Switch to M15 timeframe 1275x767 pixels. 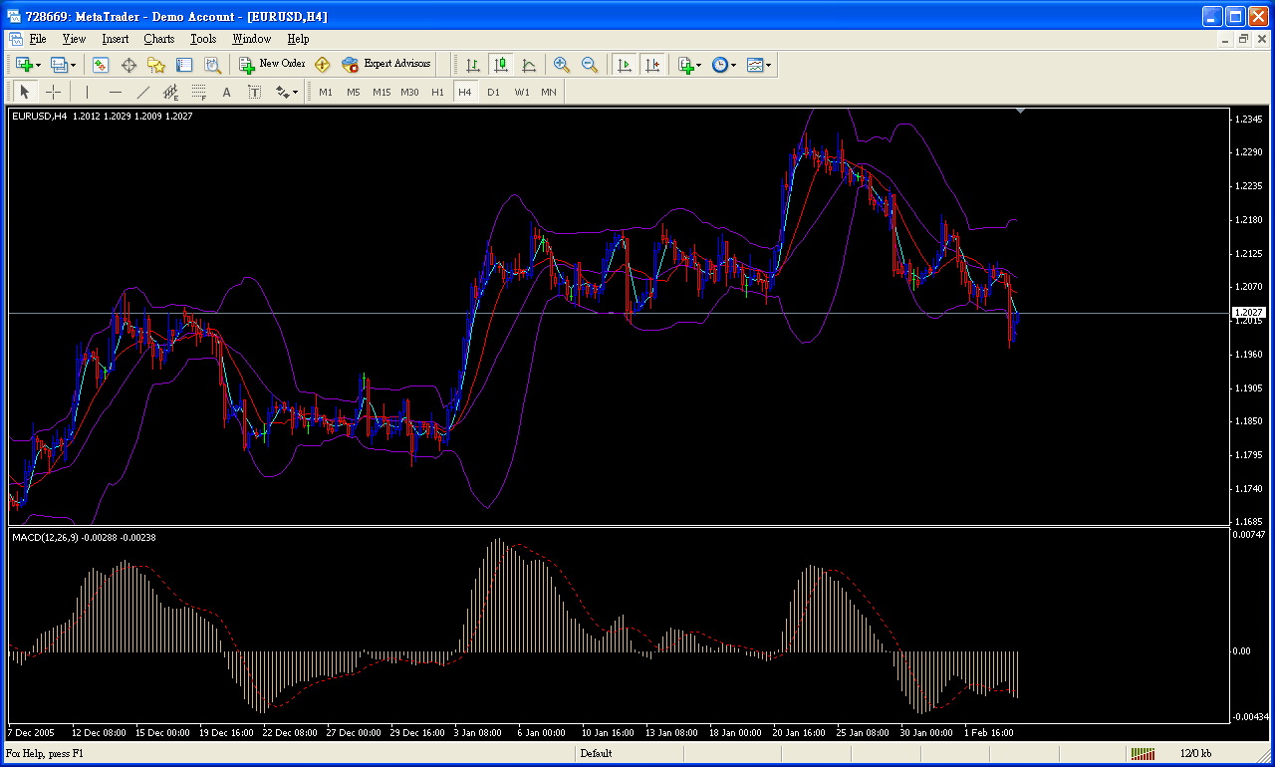tap(382, 92)
